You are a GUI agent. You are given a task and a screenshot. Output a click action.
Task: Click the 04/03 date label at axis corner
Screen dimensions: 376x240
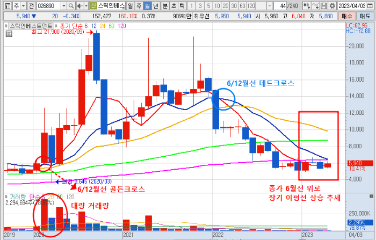(x=356, y=235)
